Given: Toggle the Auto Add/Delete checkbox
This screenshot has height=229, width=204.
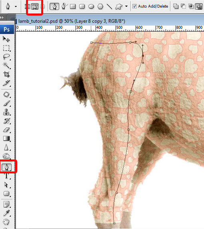Looking at the screenshot, I should pos(134,6).
